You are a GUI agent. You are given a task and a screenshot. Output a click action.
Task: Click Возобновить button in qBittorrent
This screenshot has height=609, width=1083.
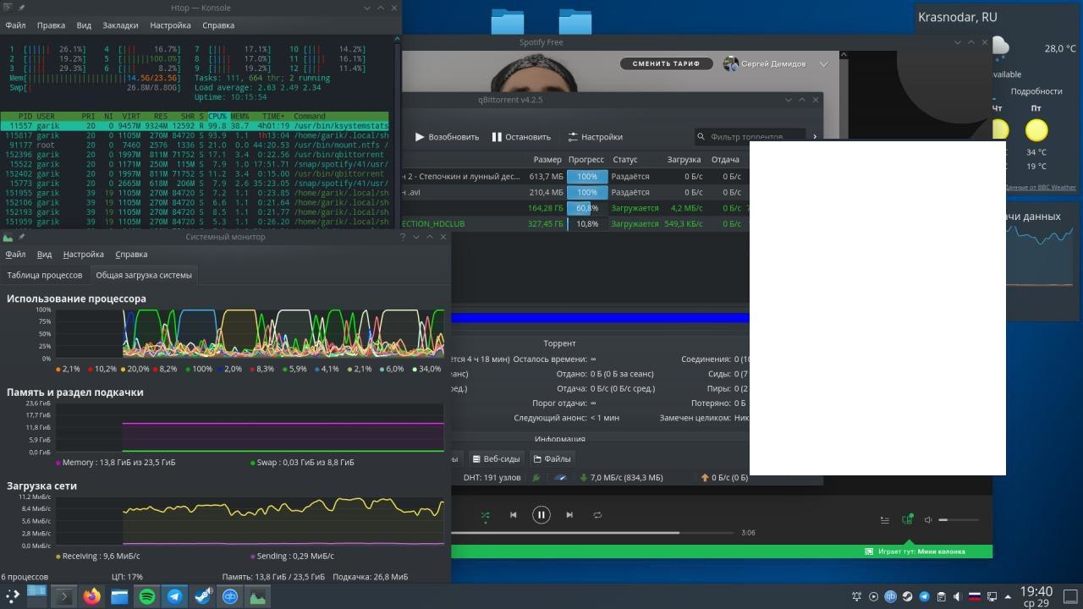pyautogui.click(x=447, y=136)
